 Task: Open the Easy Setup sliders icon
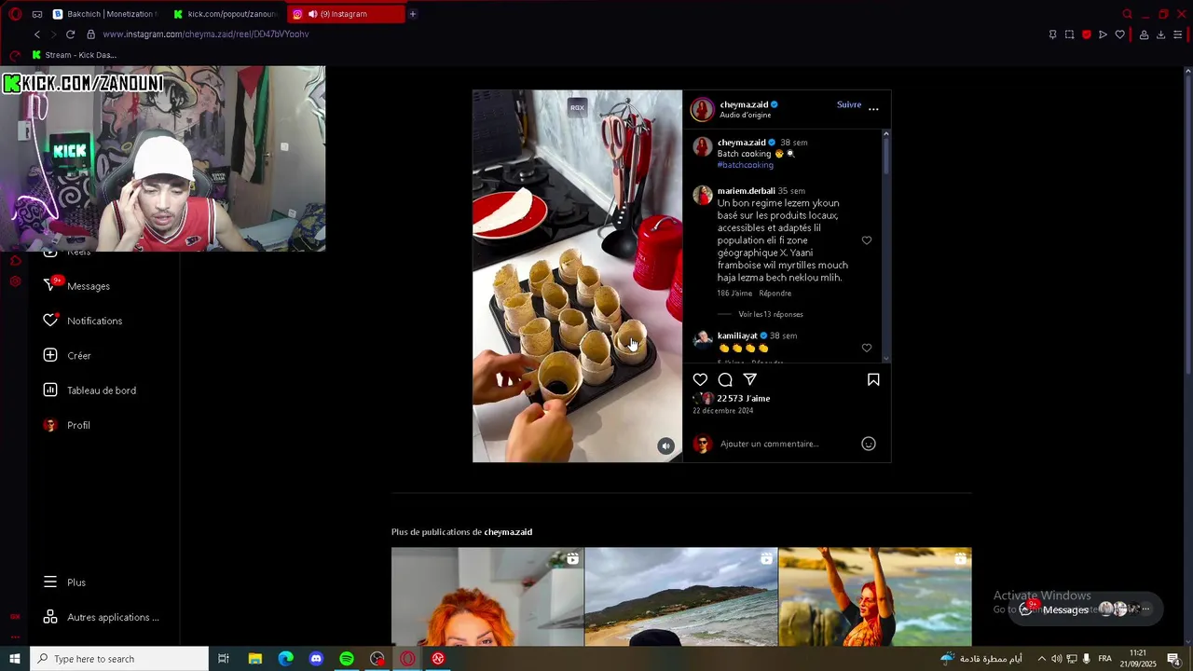coord(1177,34)
